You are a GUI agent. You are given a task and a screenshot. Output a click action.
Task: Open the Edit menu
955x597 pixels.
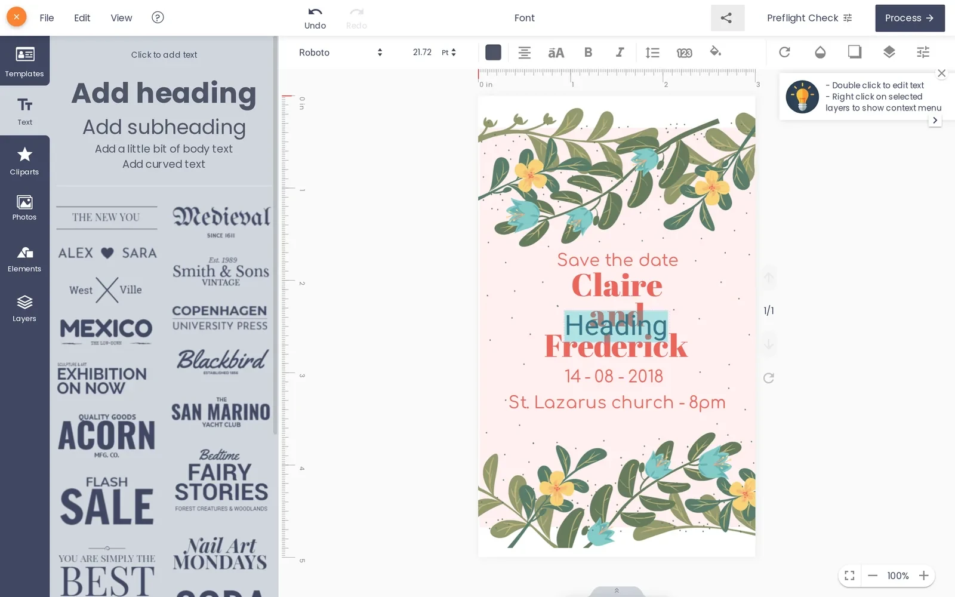point(82,18)
